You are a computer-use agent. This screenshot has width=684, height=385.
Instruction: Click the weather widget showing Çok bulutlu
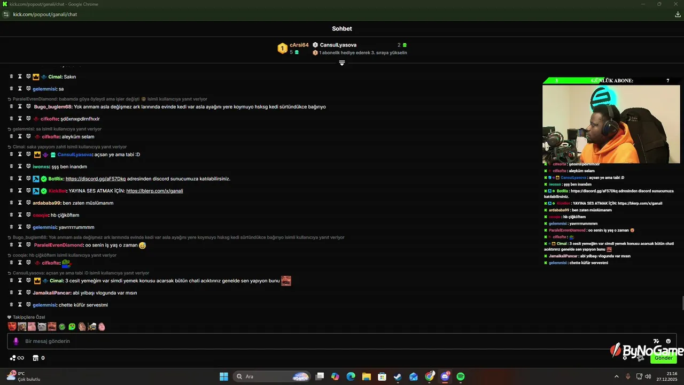click(x=24, y=376)
